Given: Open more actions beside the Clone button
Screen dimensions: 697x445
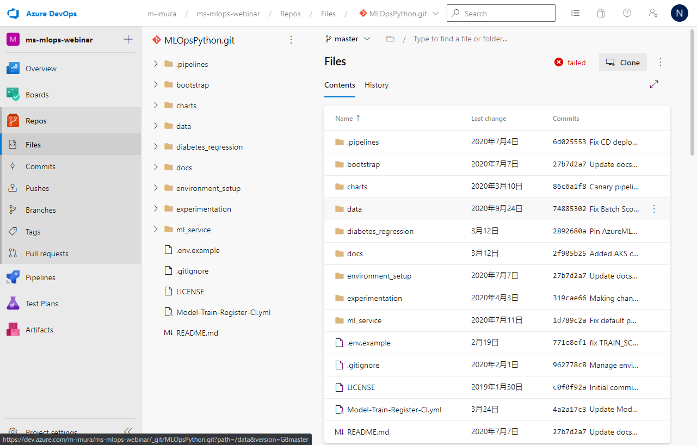Looking at the screenshot, I should coord(661,62).
